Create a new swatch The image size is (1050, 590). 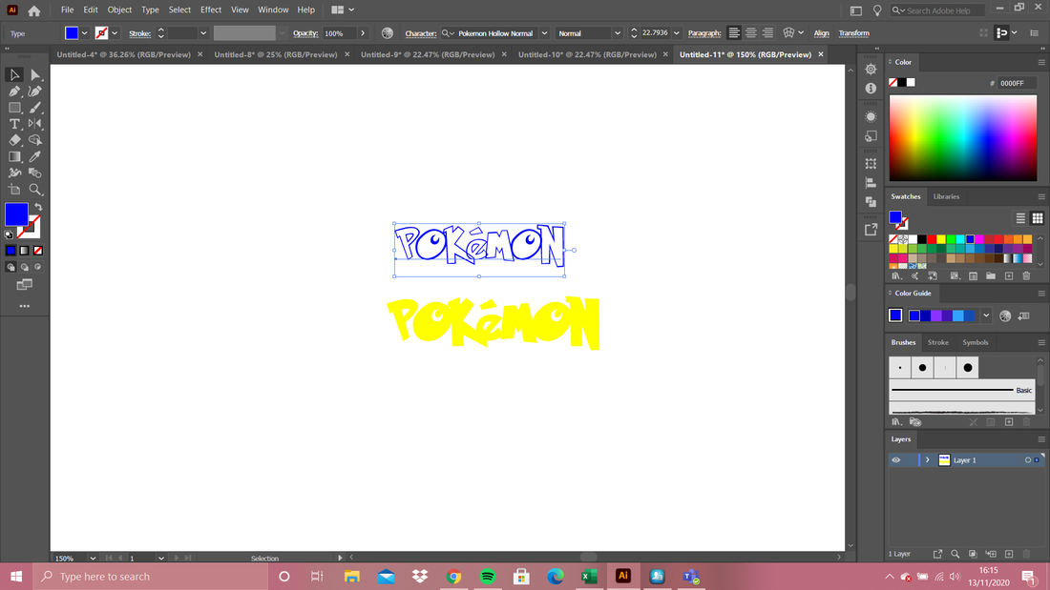tap(1009, 275)
